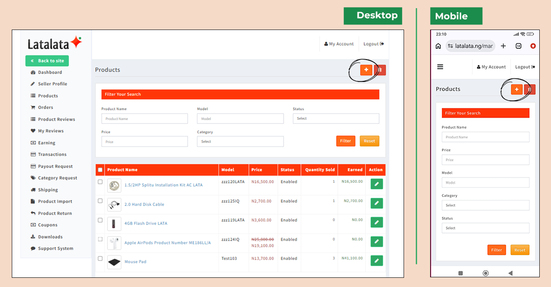Image resolution: width=551 pixels, height=287 pixels.
Task: Click the desktop Filter button
Action: coord(345,141)
